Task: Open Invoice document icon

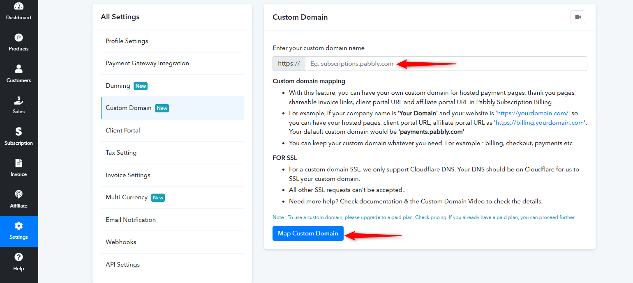Action: 19,163
